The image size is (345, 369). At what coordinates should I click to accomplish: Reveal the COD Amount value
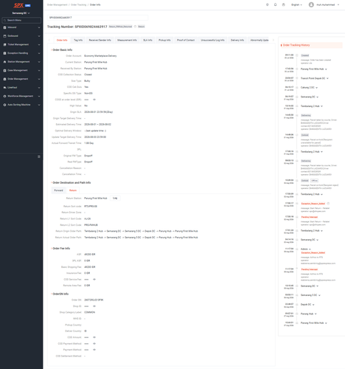(x=94, y=337)
